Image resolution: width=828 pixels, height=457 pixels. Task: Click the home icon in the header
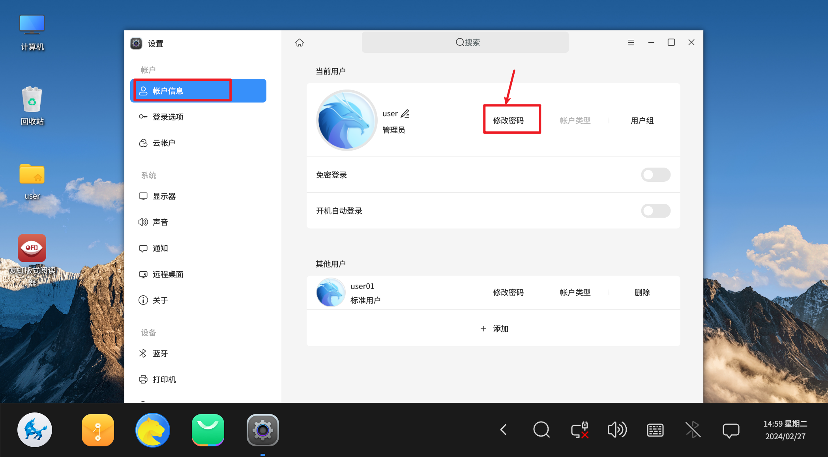[300, 43]
